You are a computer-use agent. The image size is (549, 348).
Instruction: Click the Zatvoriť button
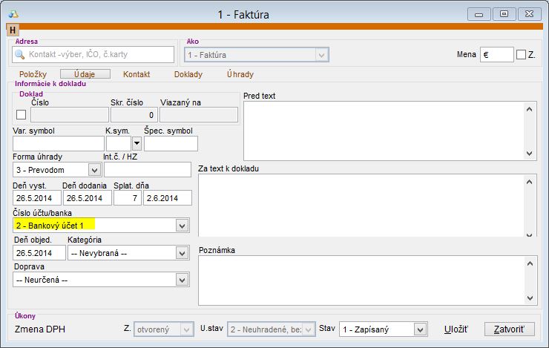pos(509,329)
